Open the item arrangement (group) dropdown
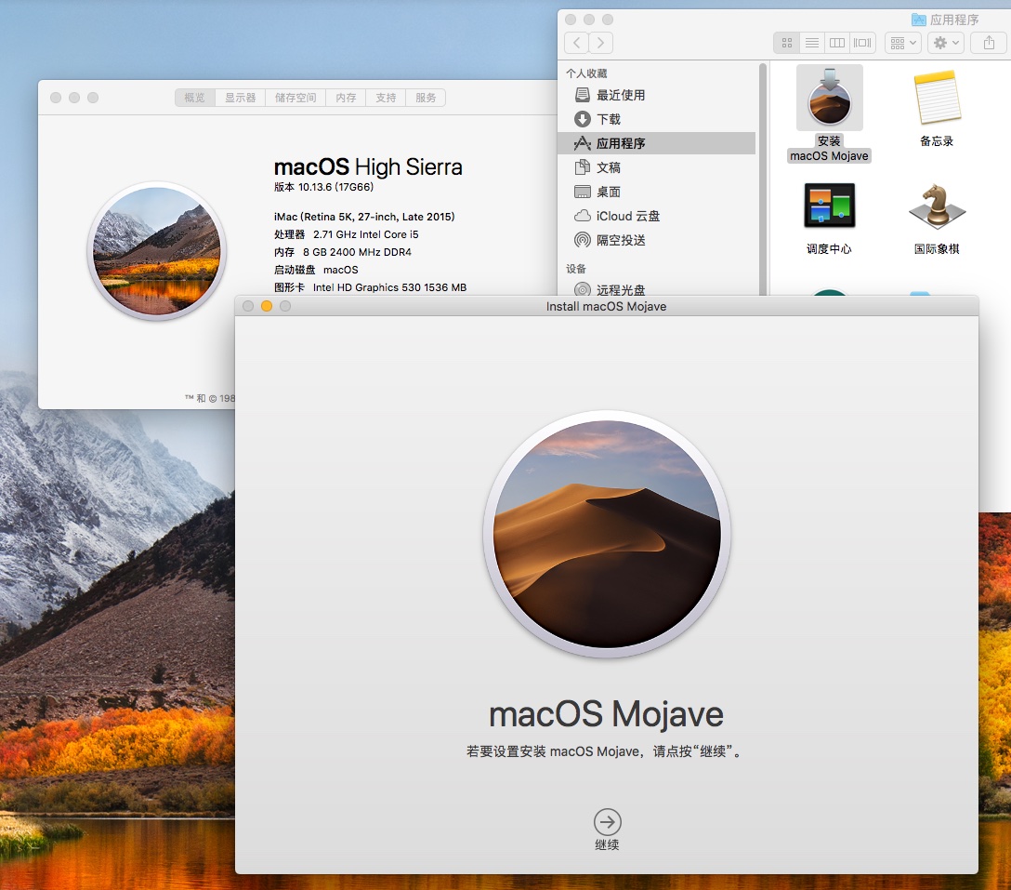 point(900,43)
